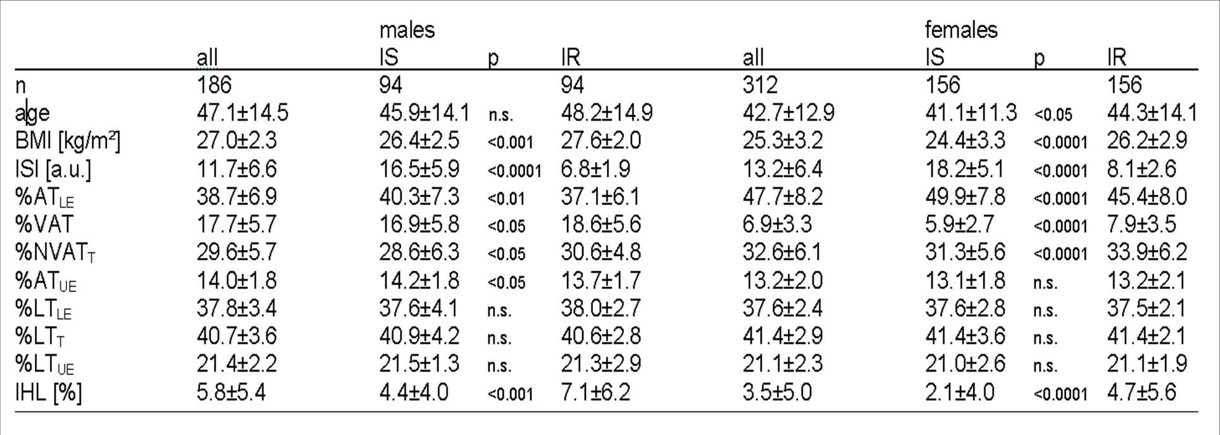This screenshot has height=435, width=1220.
Task: Click the IHL value 2.1±4.0
Action: tap(959, 393)
